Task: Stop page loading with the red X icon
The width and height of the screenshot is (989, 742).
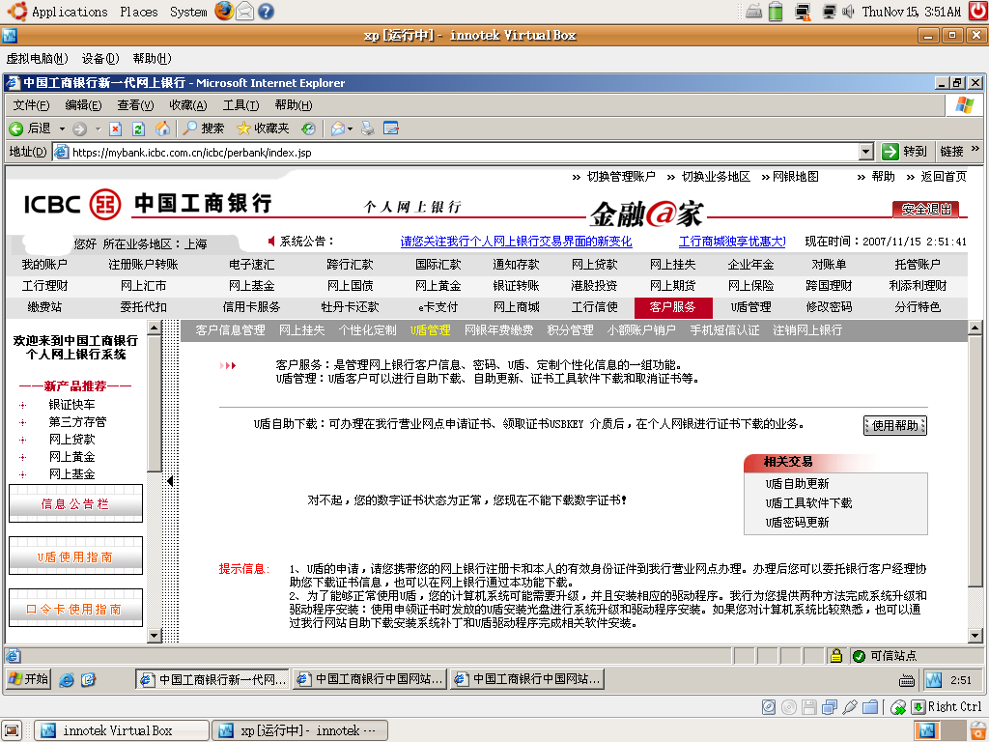Action: point(115,128)
